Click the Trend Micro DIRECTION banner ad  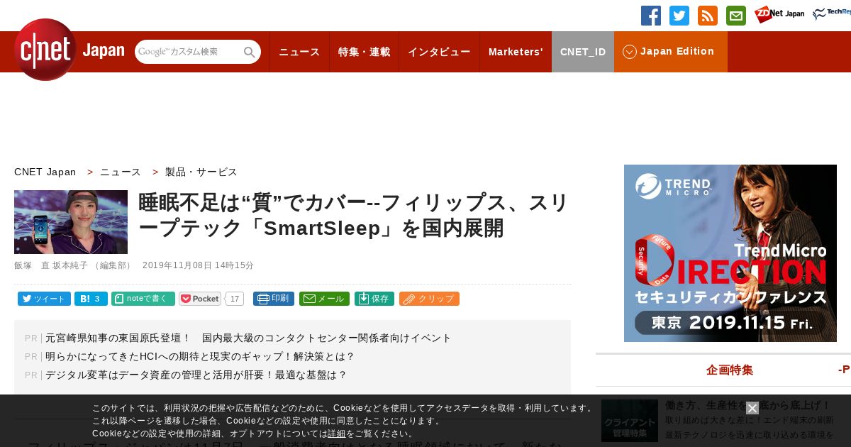(x=730, y=253)
